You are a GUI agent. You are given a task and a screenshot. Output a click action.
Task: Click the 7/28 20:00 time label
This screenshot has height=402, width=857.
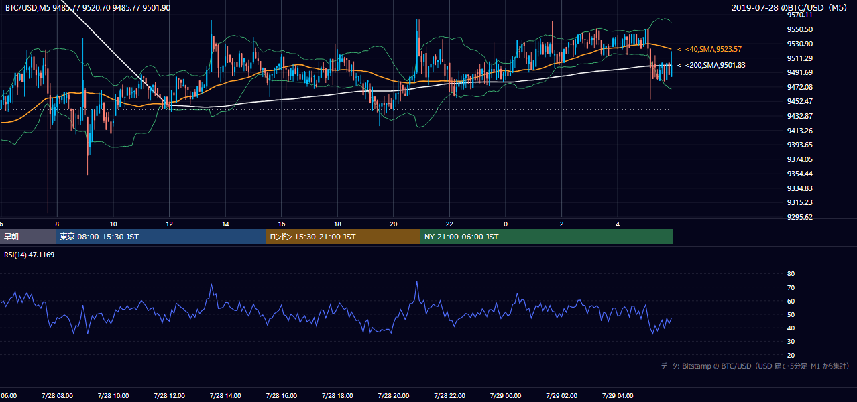pyautogui.click(x=393, y=396)
